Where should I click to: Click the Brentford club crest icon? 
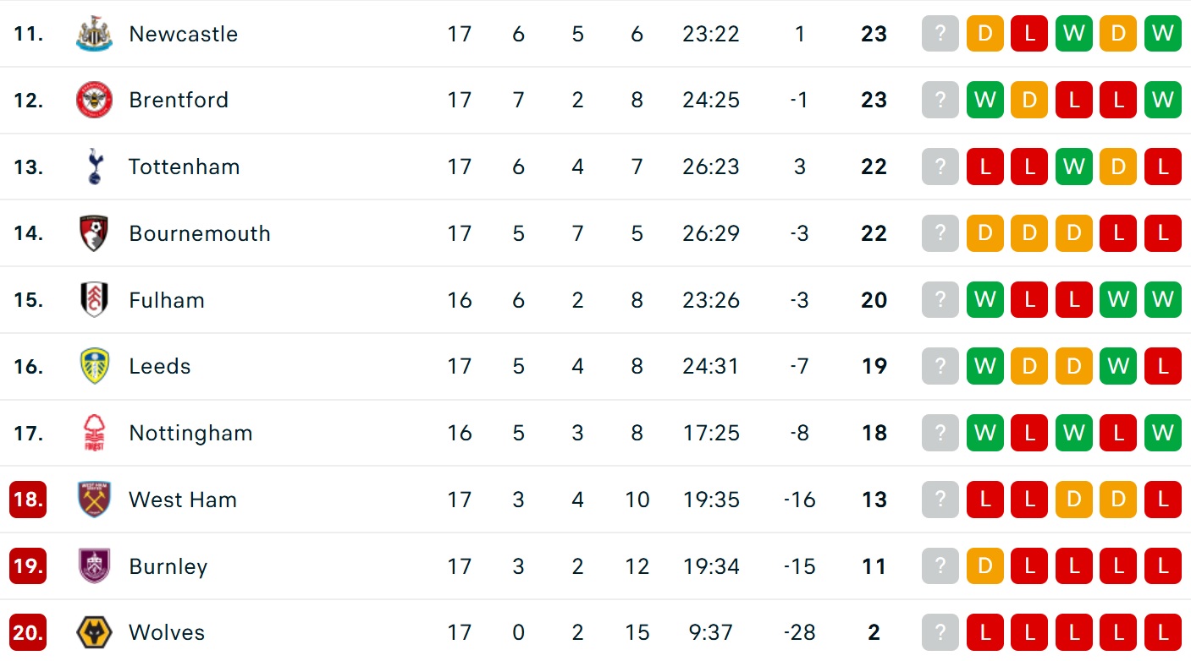point(94,101)
